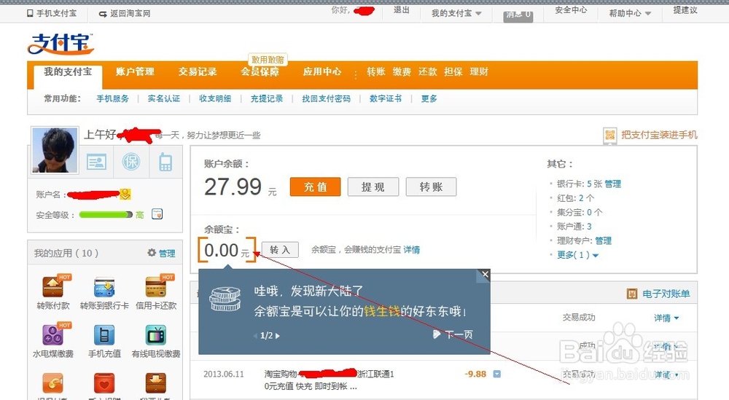729x400 pixels.
Task: Go to next tooltip page arrow
Action: tap(278, 336)
